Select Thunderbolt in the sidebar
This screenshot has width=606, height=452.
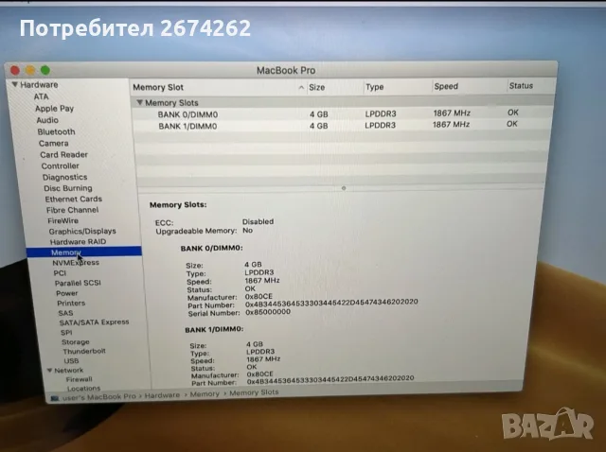pyautogui.click(x=84, y=351)
